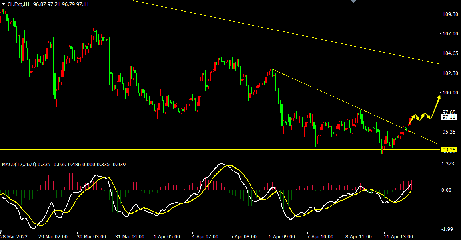Select the gray chart shift marker at top
The image size is (461, 240).
[353, 2]
